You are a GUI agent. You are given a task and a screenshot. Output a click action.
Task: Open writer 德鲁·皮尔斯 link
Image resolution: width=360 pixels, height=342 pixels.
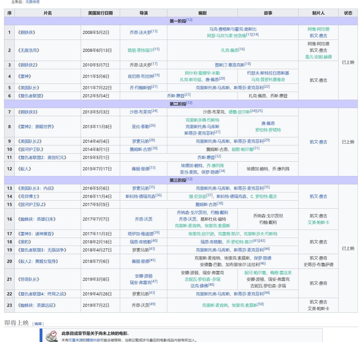[239, 112]
